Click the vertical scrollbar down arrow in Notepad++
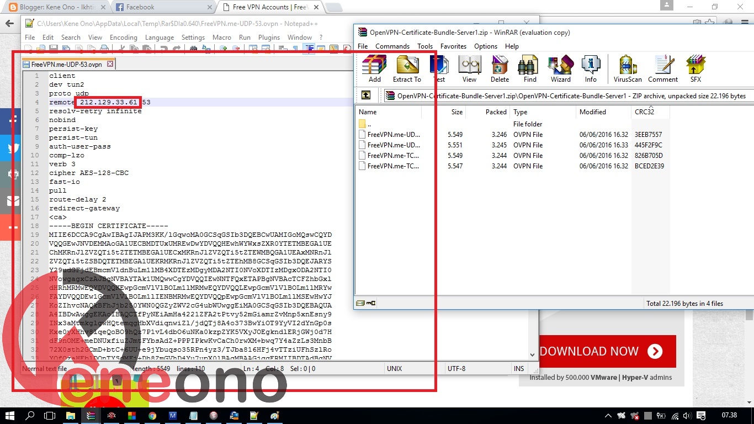Viewport: 754px width, 424px height. [x=532, y=355]
